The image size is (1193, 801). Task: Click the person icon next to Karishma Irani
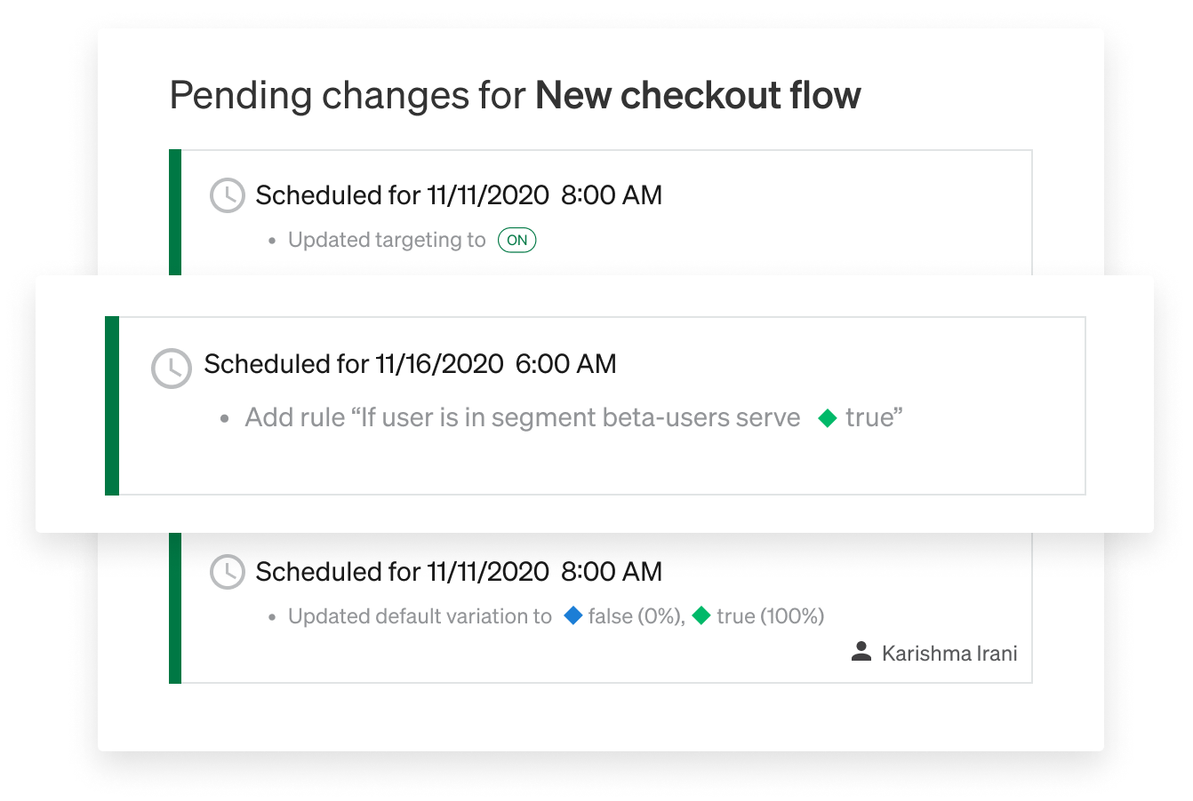(x=861, y=653)
